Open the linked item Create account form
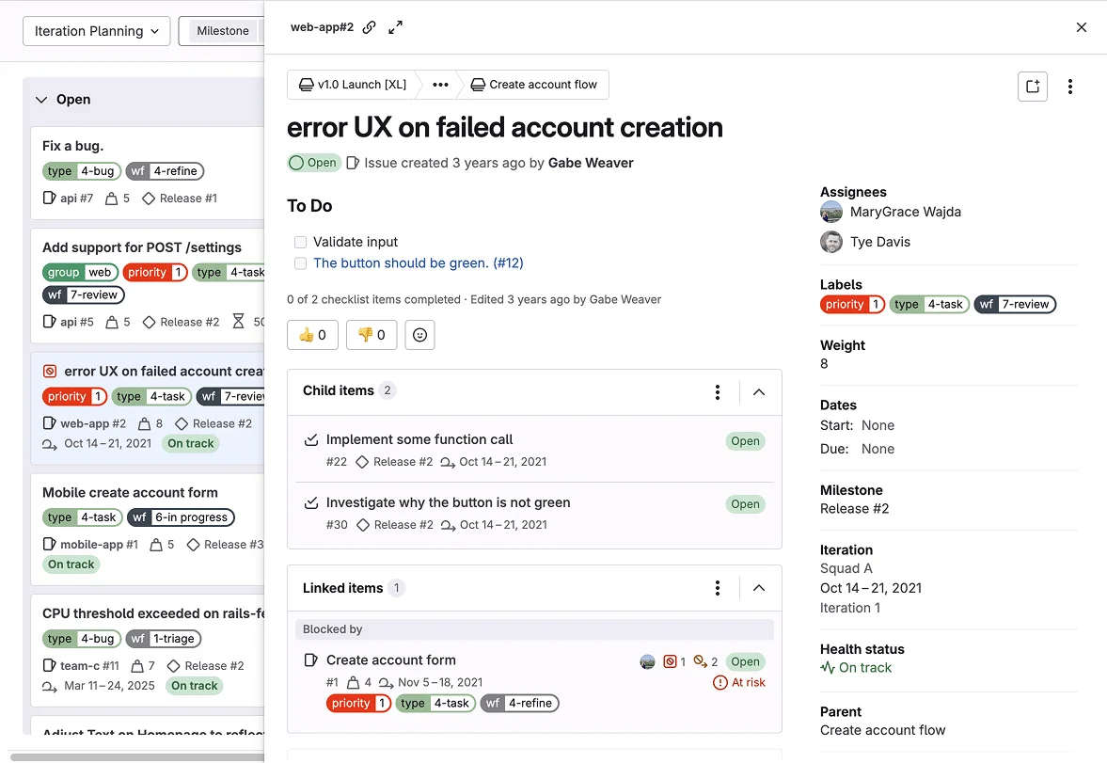 pyautogui.click(x=391, y=660)
